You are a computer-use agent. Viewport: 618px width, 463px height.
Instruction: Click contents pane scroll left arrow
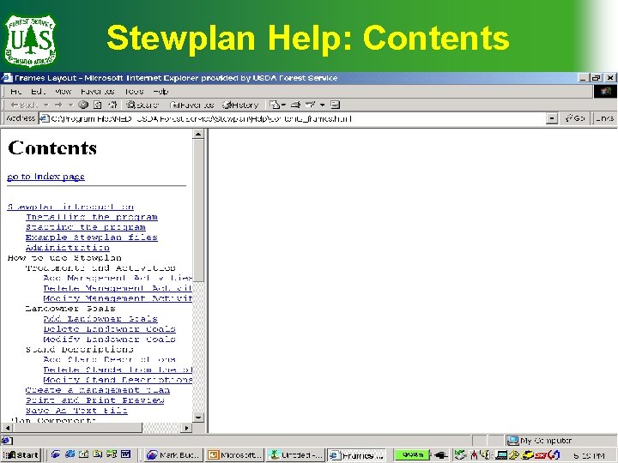click(x=7, y=428)
